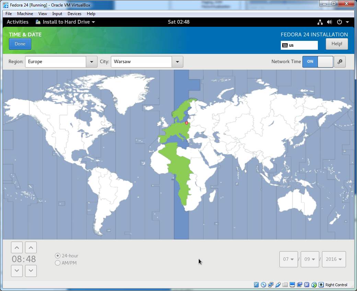The height and width of the screenshot is (291, 357).
Task: Open network time settings gear button
Action: pyautogui.click(x=340, y=62)
